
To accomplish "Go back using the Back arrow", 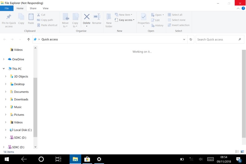I will (5, 39).
